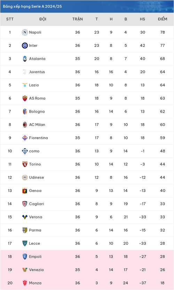This screenshot has width=174, height=290.
Task: Select the Torino bull crest
Action: pyautogui.click(x=25, y=164)
